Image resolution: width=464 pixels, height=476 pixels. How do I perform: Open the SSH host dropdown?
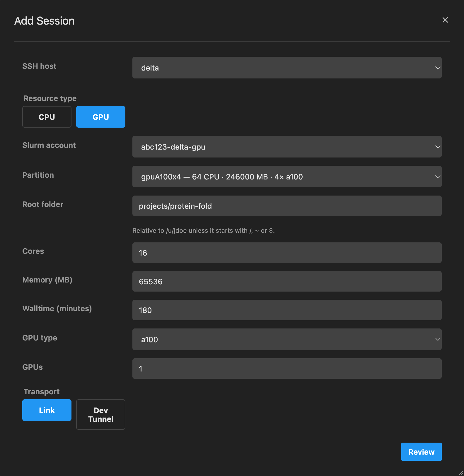[287, 68]
